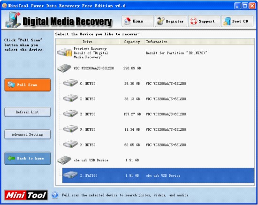Pick the H: (NTFS) partition row
258x205 pixels.
click(158, 145)
